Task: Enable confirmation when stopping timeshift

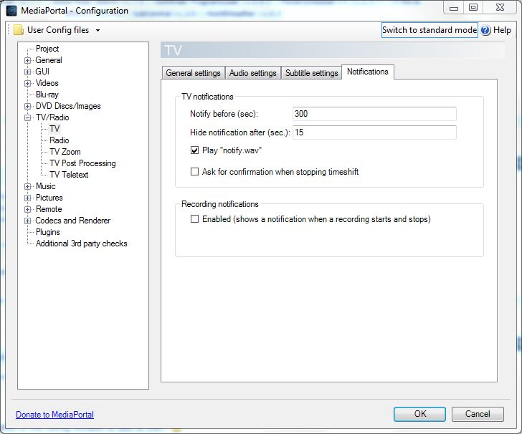Action: (x=194, y=172)
